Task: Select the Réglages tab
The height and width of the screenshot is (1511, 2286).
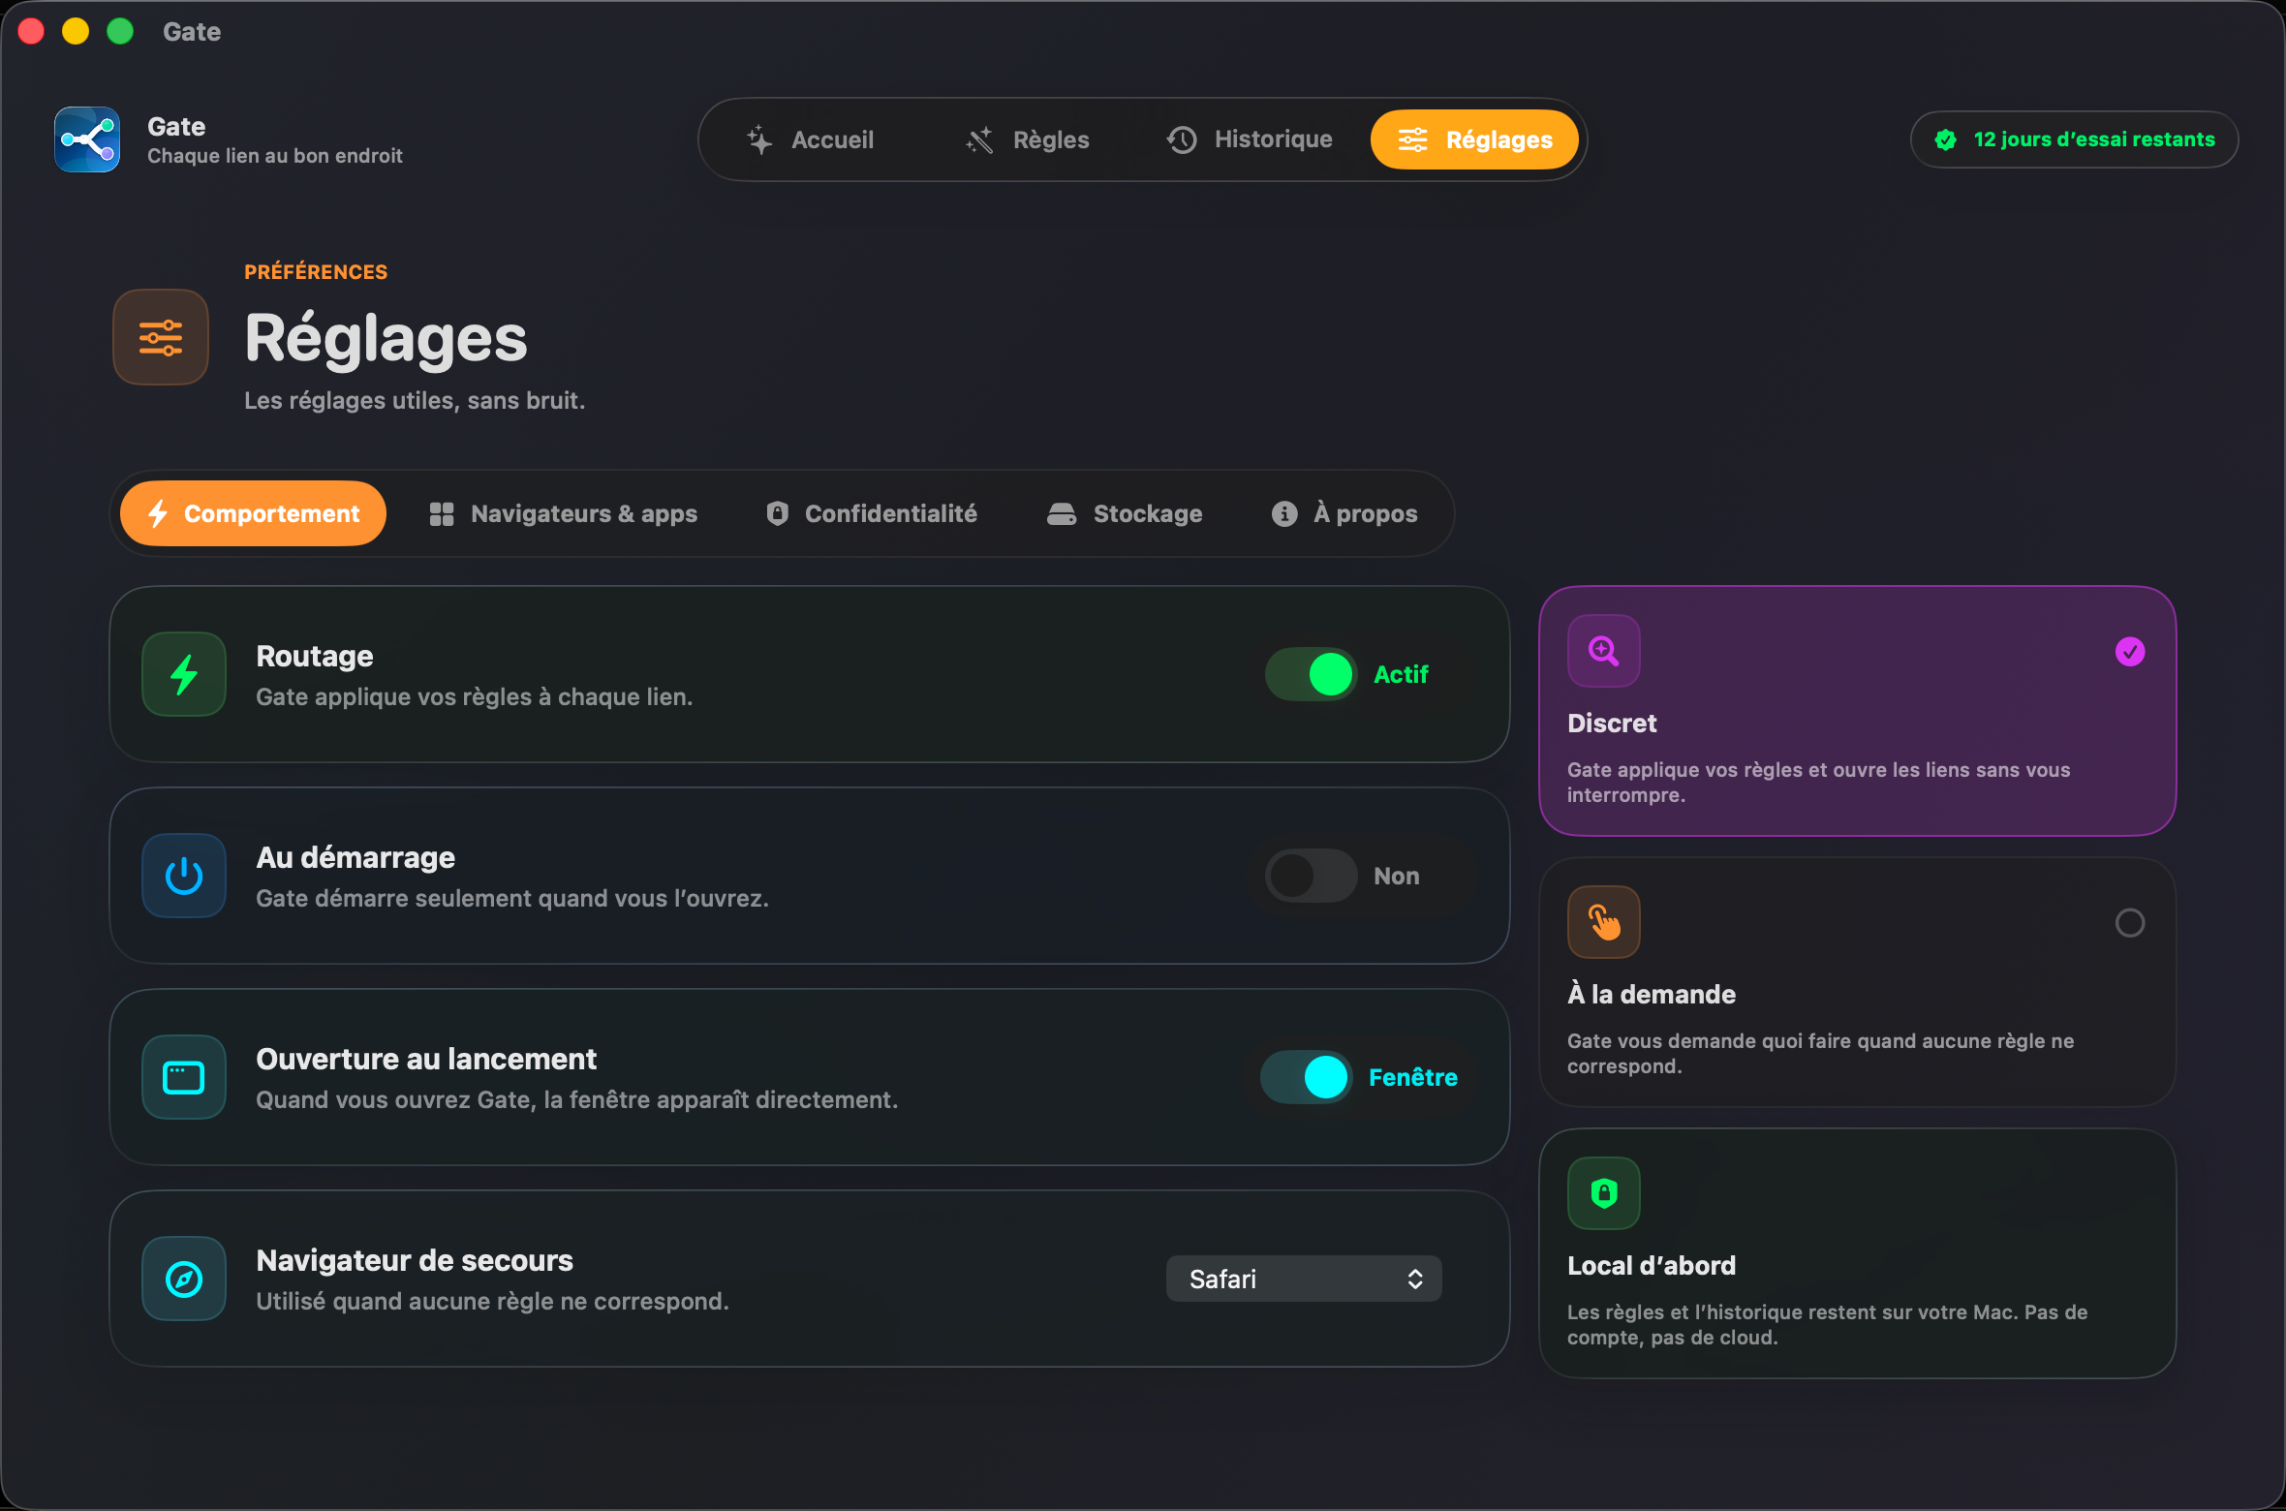Action: tap(1474, 139)
